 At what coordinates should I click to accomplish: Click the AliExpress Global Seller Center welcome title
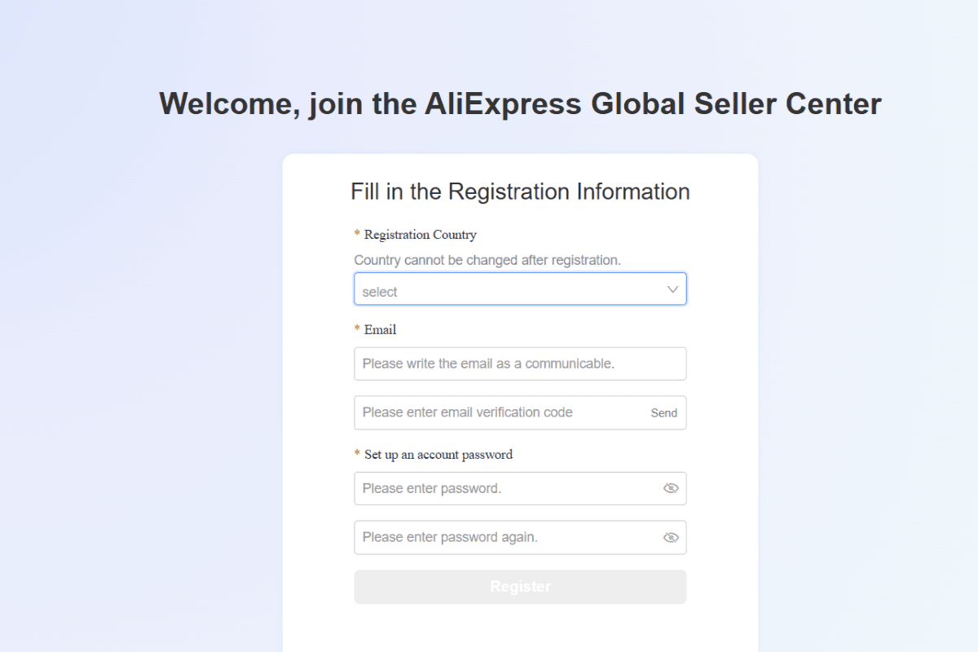tap(520, 104)
